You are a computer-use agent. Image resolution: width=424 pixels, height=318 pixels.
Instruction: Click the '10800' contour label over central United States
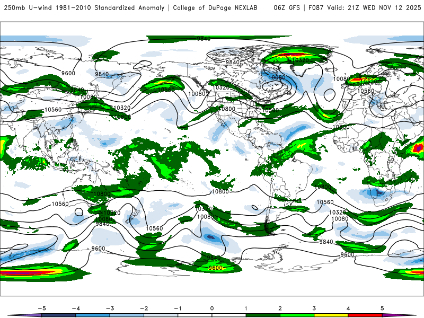227,109
